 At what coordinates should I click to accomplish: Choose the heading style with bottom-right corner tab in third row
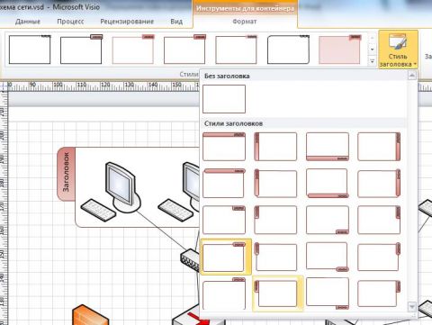coord(328,220)
